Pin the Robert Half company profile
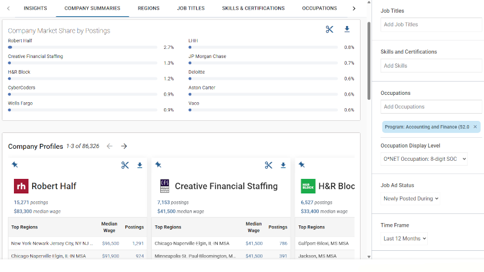Screen dimensions: 484x272 click(15, 164)
